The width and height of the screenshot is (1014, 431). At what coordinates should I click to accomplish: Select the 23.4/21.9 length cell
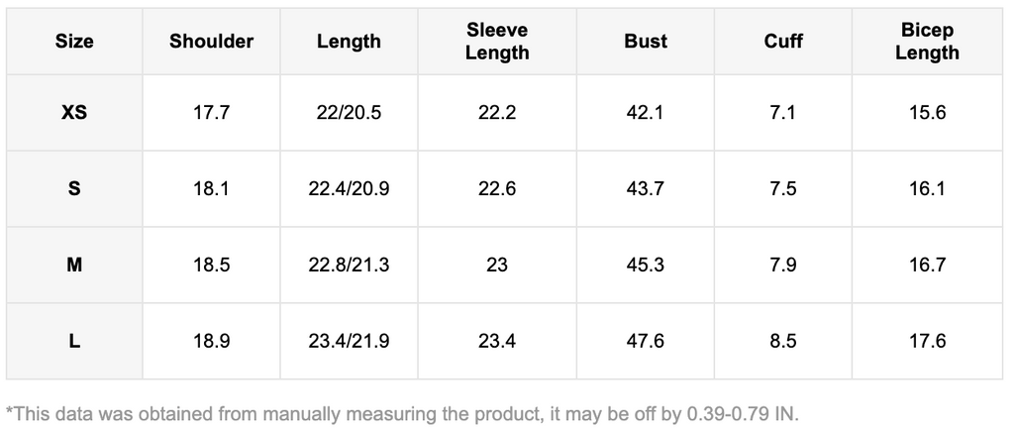coord(349,341)
